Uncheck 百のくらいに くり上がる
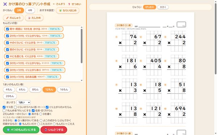Image resolution: width=217 pixels, height=135 pixels. [8, 49]
